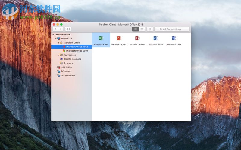The width and height of the screenshot is (241, 150).
Task: Focus the All Connections search field
Action: 172,29
